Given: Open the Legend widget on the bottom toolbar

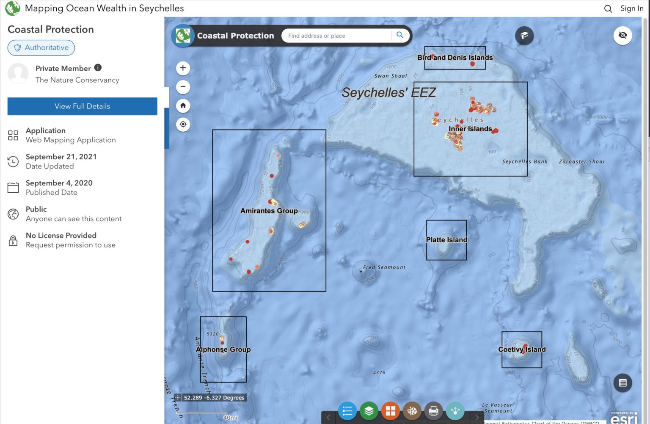Looking at the screenshot, I should [x=347, y=410].
